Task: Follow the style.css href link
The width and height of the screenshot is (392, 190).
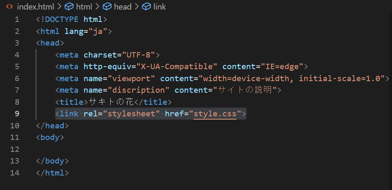Action: tap(215, 113)
